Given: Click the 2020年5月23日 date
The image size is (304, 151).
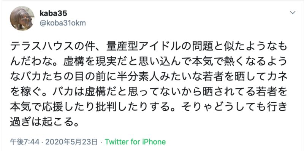Looking at the screenshot, I should coord(71,142).
